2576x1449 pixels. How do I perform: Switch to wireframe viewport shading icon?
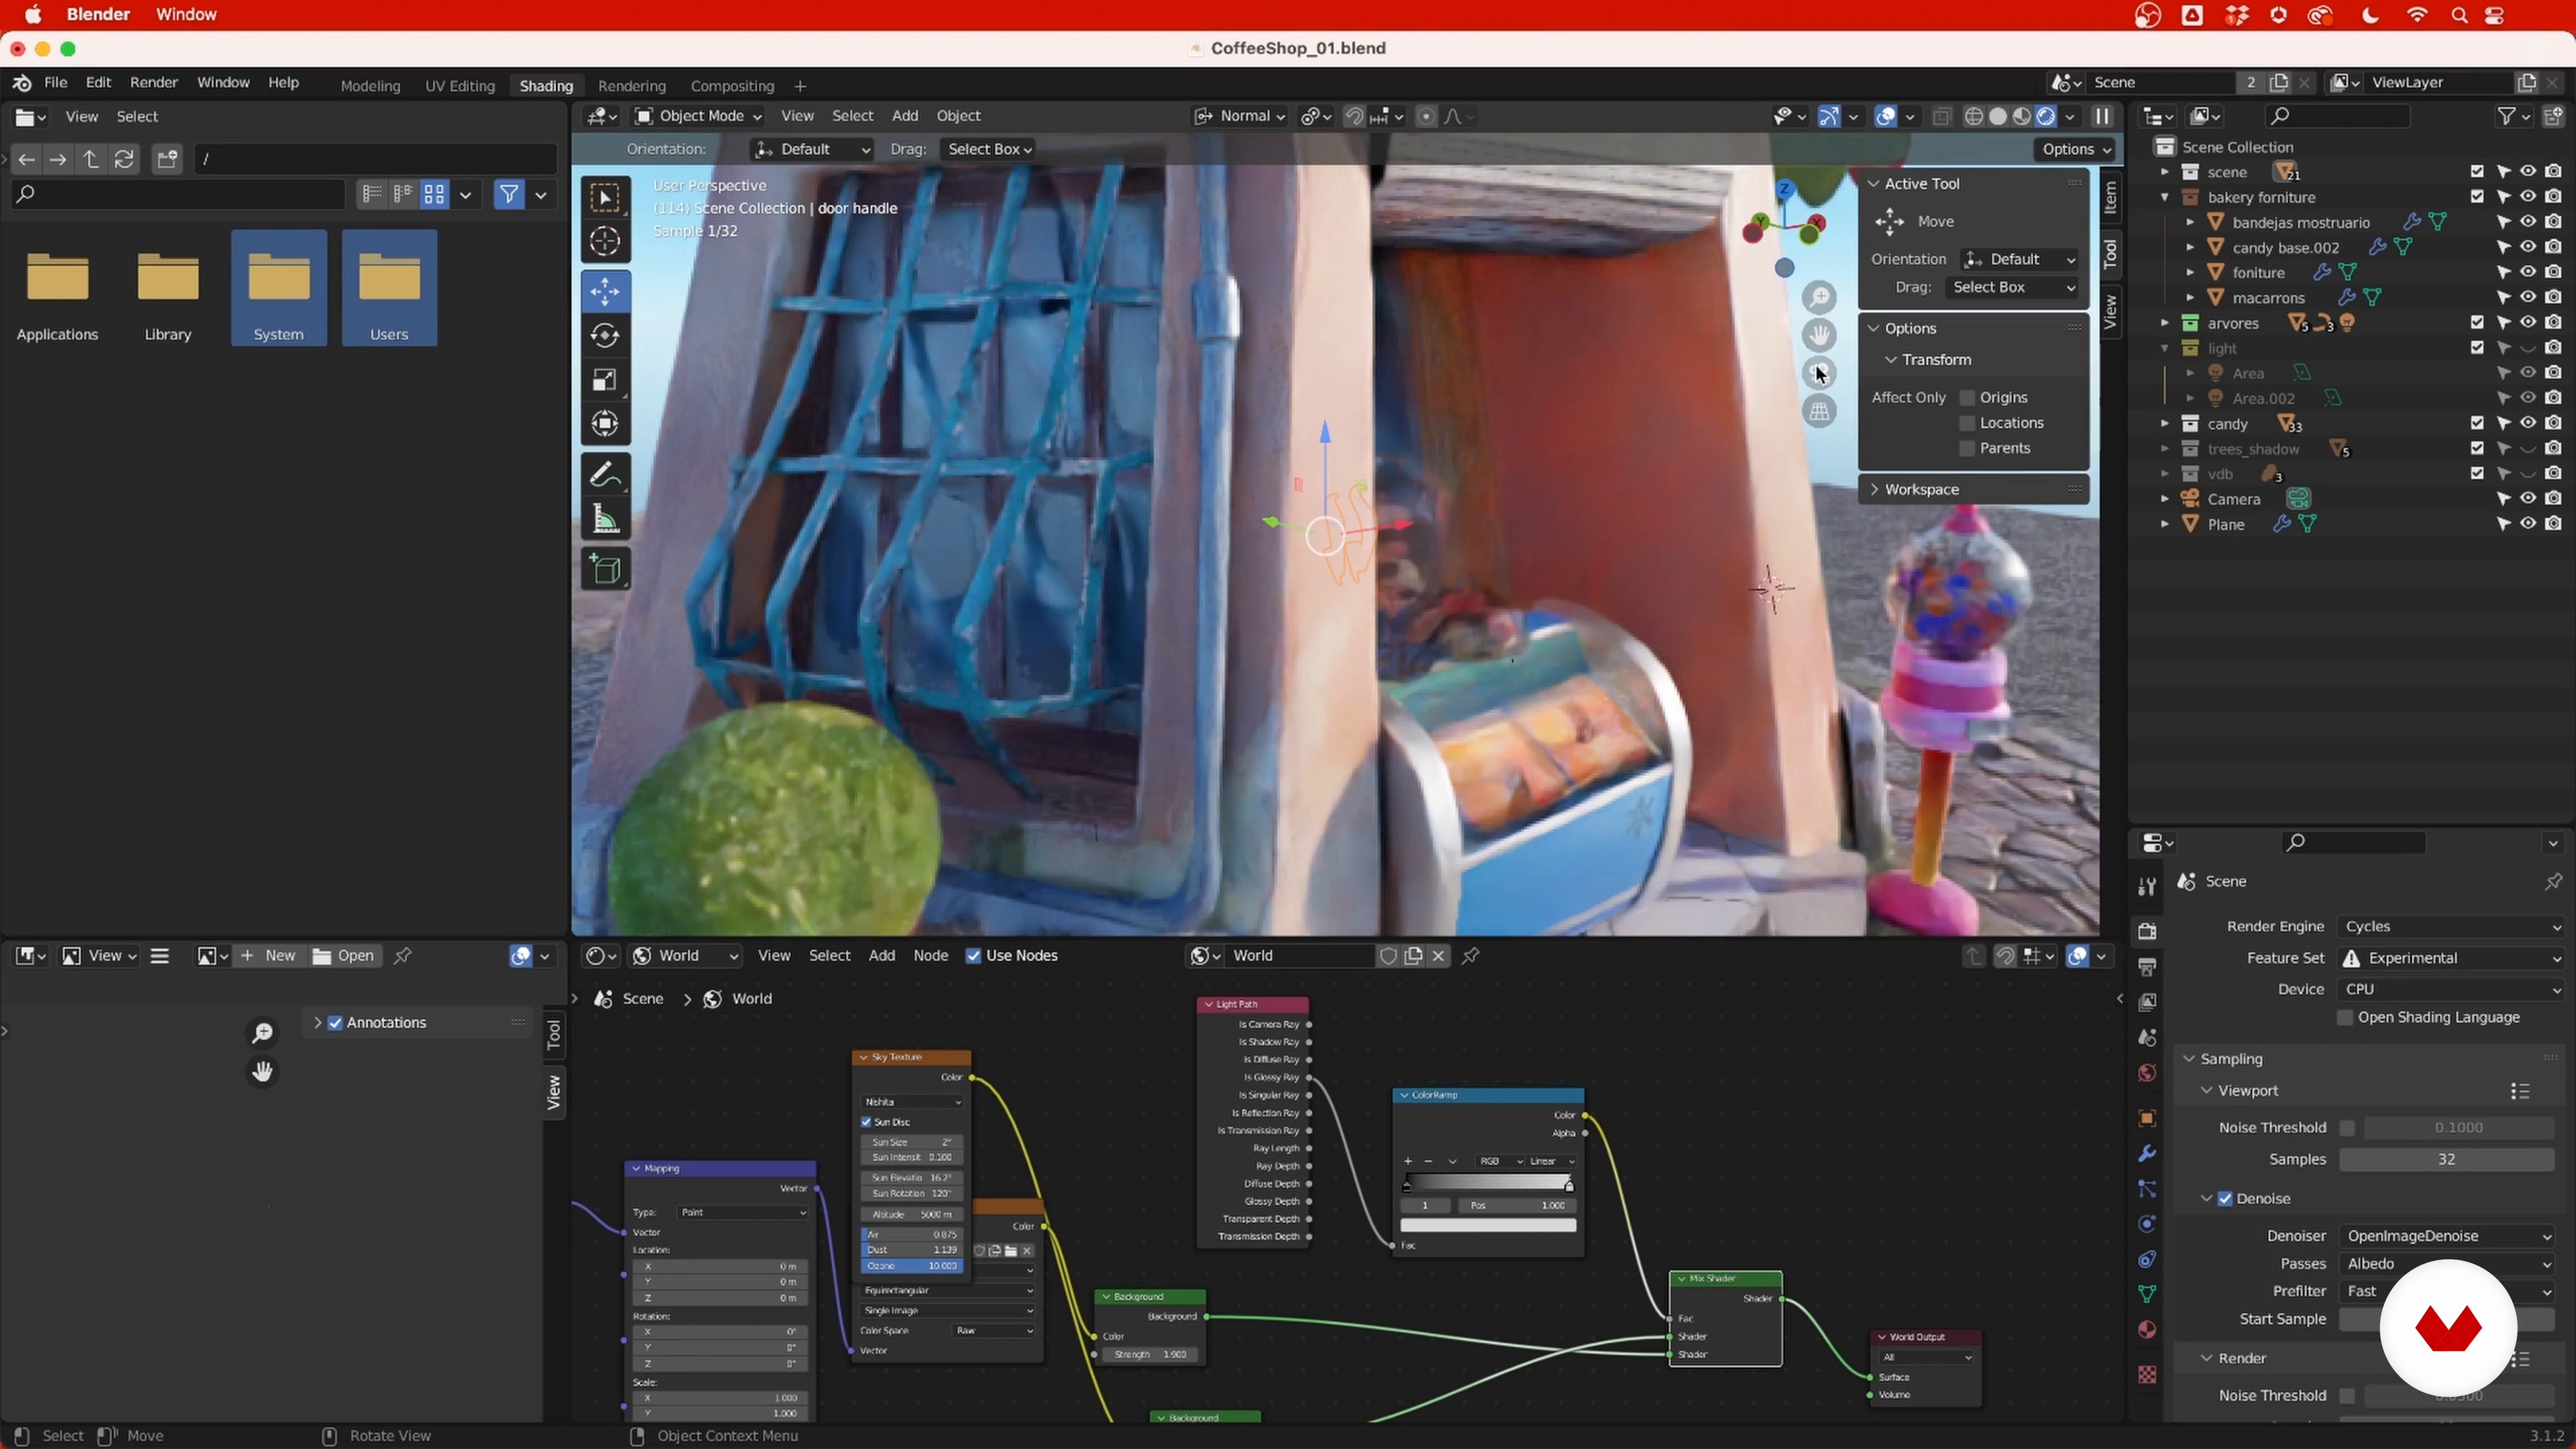(x=1974, y=116)
